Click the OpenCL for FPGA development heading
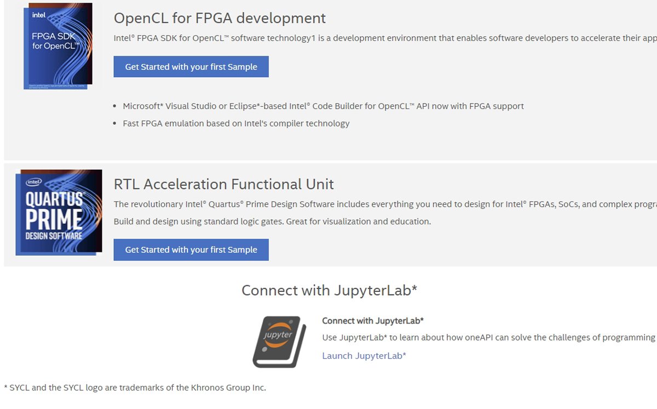Image resolution: width=657 pixels, height=409 pixels. click(220, 18)
